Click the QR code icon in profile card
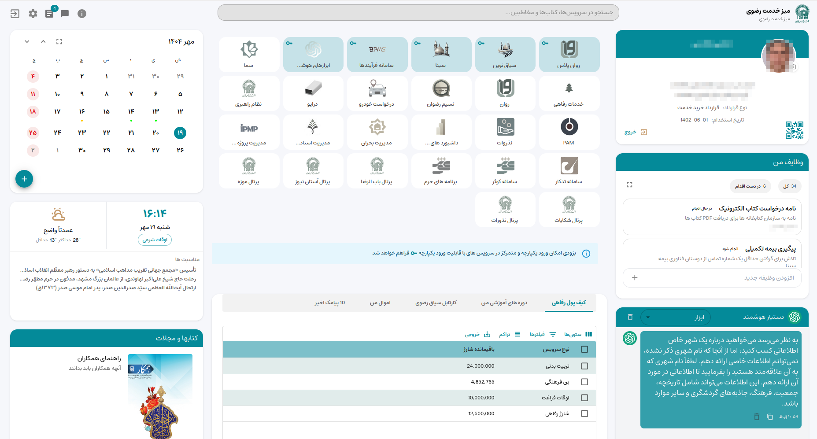This screenshot has height=439, width=817. point(794,130)
